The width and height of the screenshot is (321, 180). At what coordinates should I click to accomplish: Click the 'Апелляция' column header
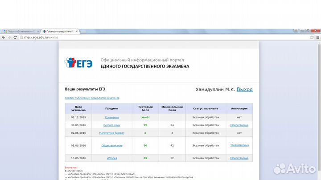tap(239, 108)
